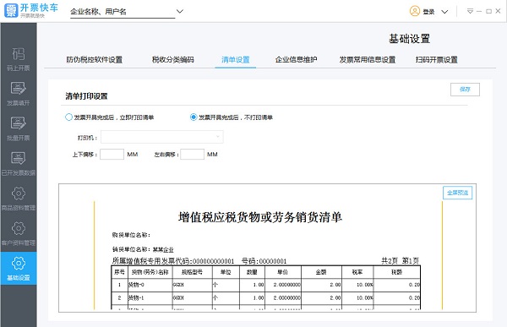This screenshot has width=507, height=327.
Task: Click the 清单打印设置 section title
Action: pos(86,96)
